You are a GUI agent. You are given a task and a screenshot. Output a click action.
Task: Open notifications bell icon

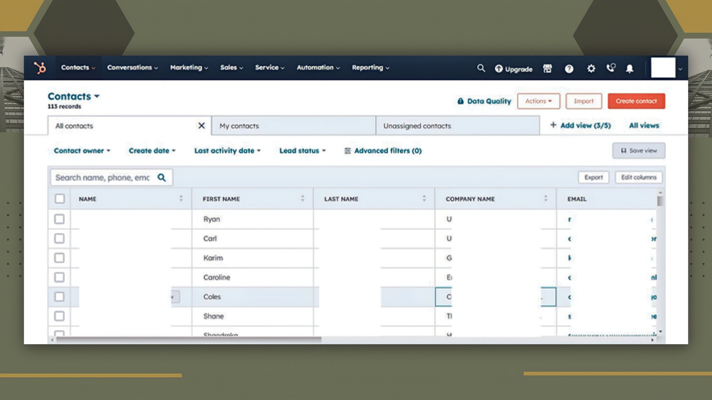630,69
